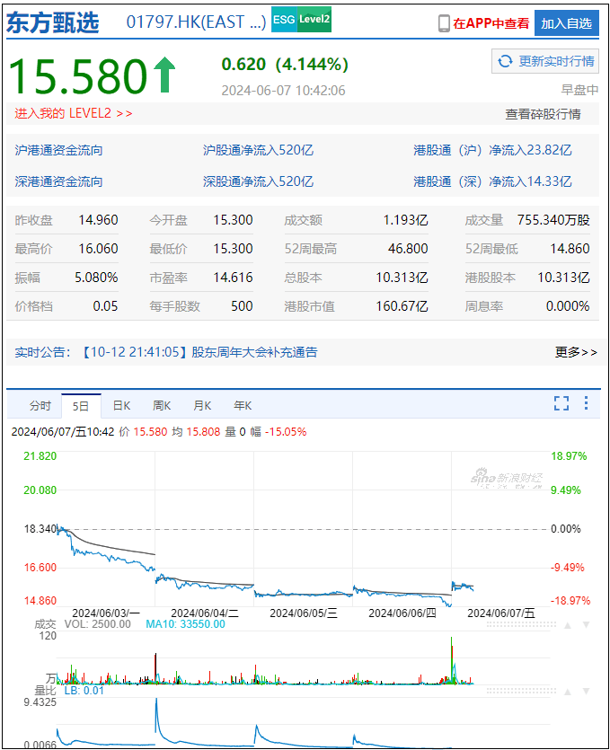Click the ESG badge icon
The height and width of the screenshot is (750, 610).
point(284,20)
